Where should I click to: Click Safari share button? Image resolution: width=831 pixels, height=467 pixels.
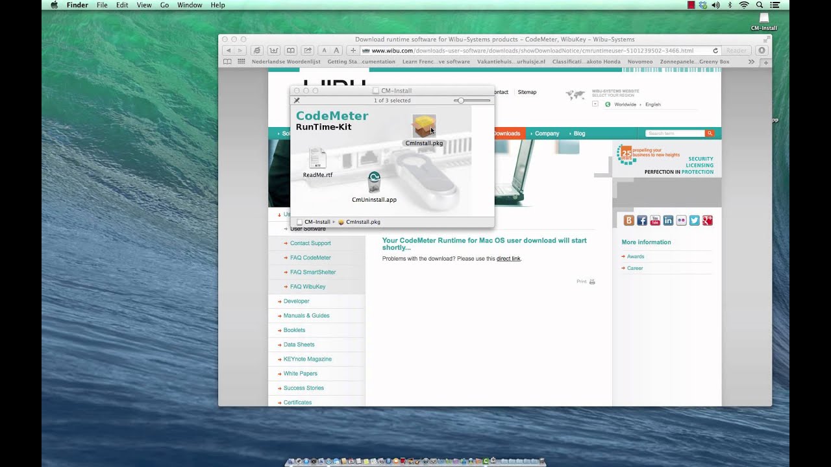tap(308, 51)
